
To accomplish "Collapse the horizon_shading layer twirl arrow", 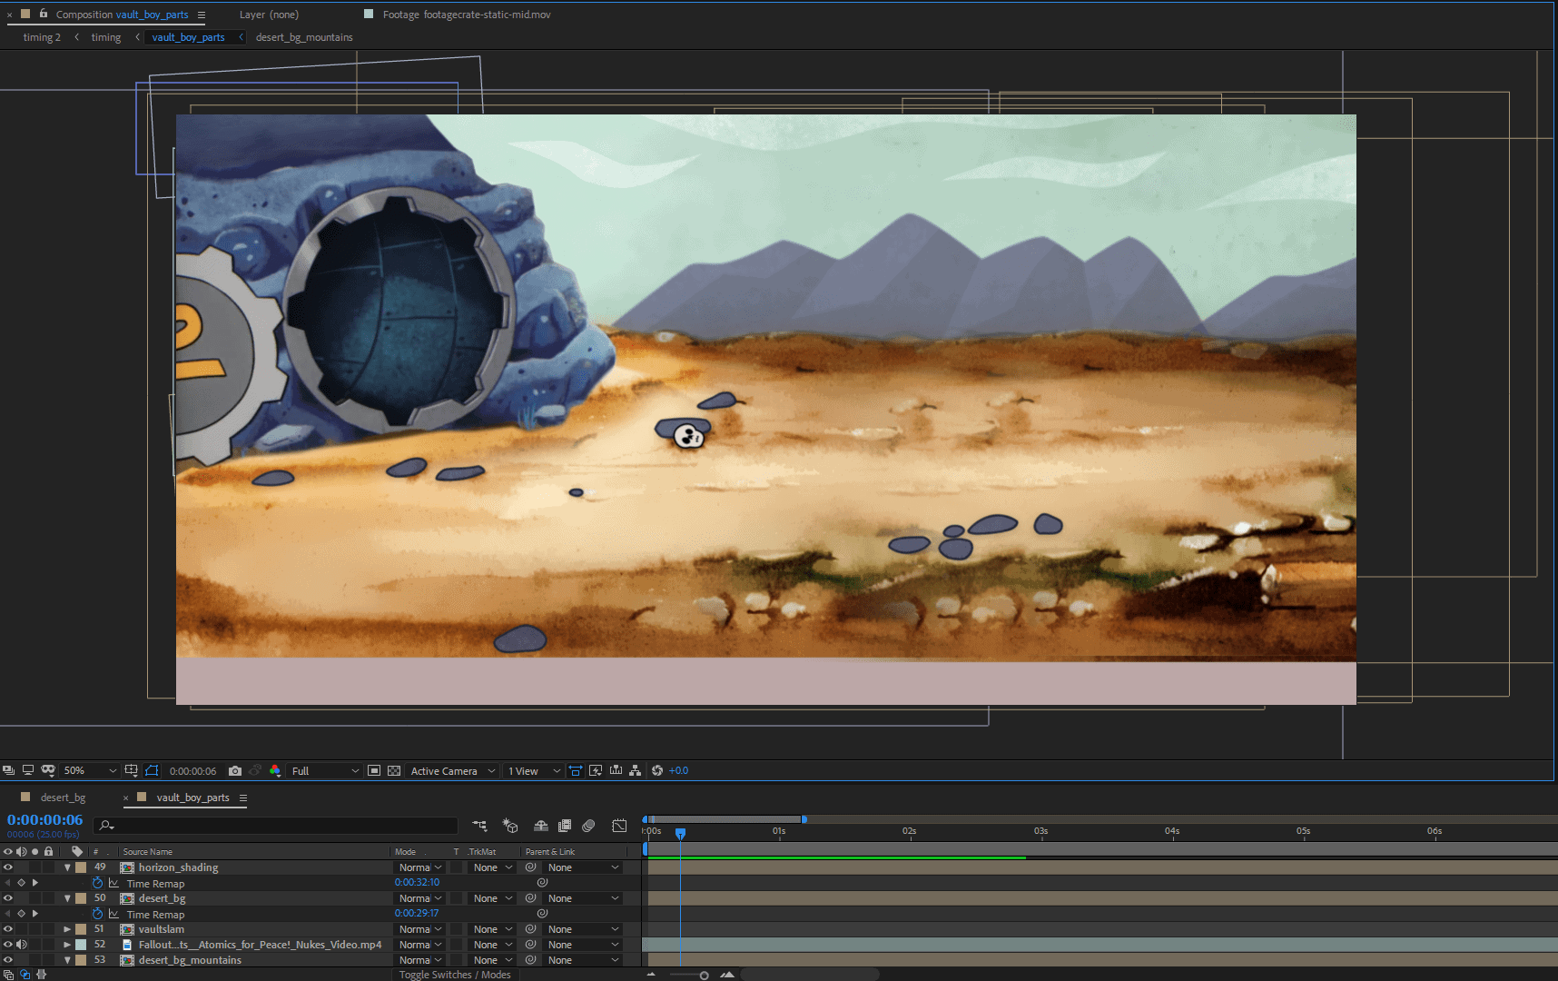I will tap(67, 867).
